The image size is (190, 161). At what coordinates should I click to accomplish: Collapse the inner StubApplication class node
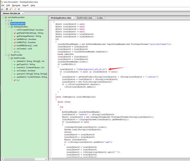pyautogui.click(x=9, y=27)
